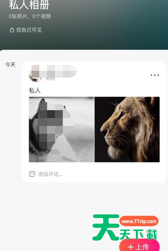
Task: Click the 0张照片,0个视频 count text
Action: pyautogui.click(x=30, y=17)
